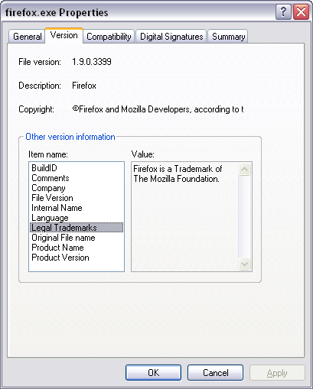Image resolution: width=313 pixels, height=389 pixels.
Task: Select BuildID in the item list
Action: [x=77, y=168]
